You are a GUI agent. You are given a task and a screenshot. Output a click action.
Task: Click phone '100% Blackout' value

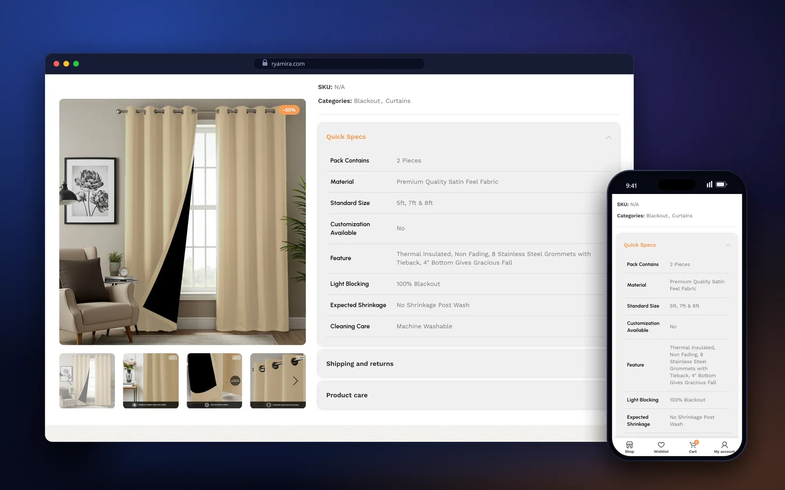(x=687, y=400)
